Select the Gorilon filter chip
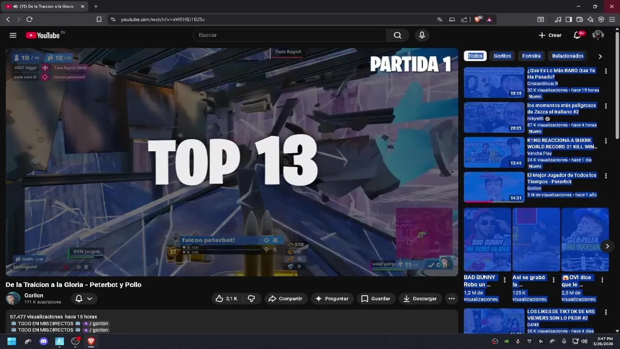The width and height of the screenshot is (620, 349). coord(502,56)
